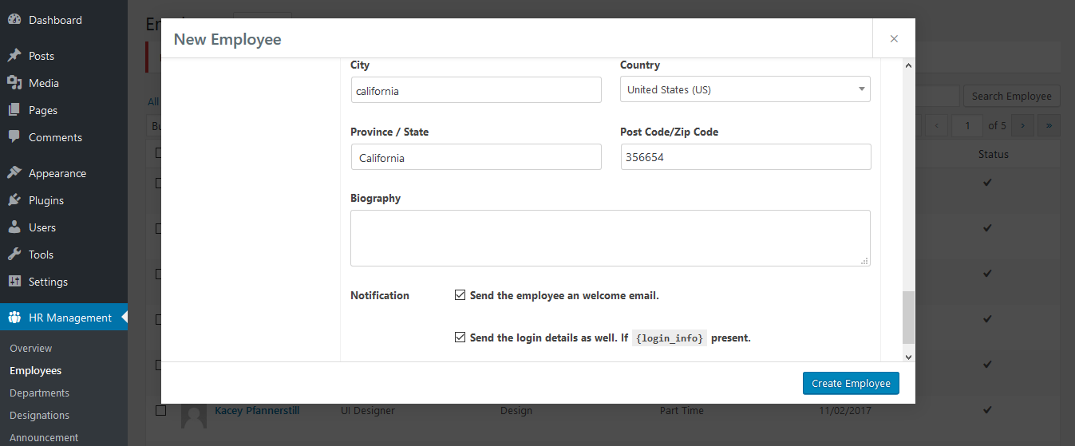This screenshot has width=1075, height=446.
Task: Open Departments submenu item
Action: point(39,393)
